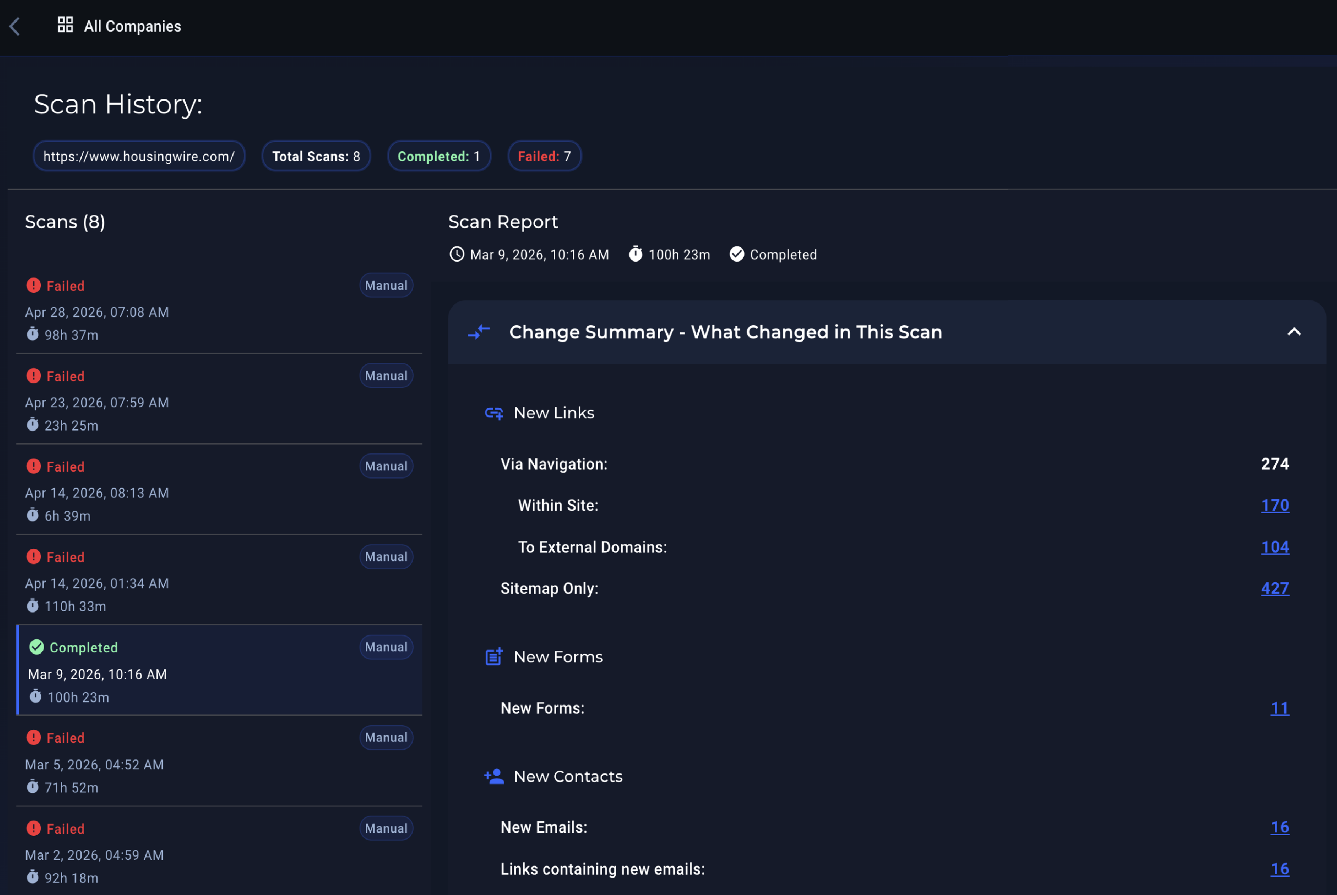Open the New Forms 11 link
Image resolution: width=1337 pixels, height=895 pixels.
click(x=1279, y=708)
